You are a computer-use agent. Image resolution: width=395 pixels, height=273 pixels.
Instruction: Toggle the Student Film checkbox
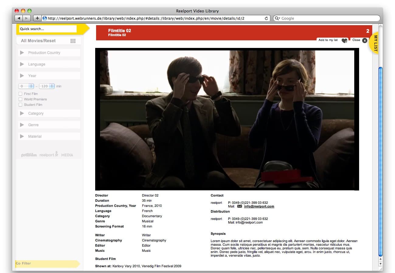[x=21, y=105]
